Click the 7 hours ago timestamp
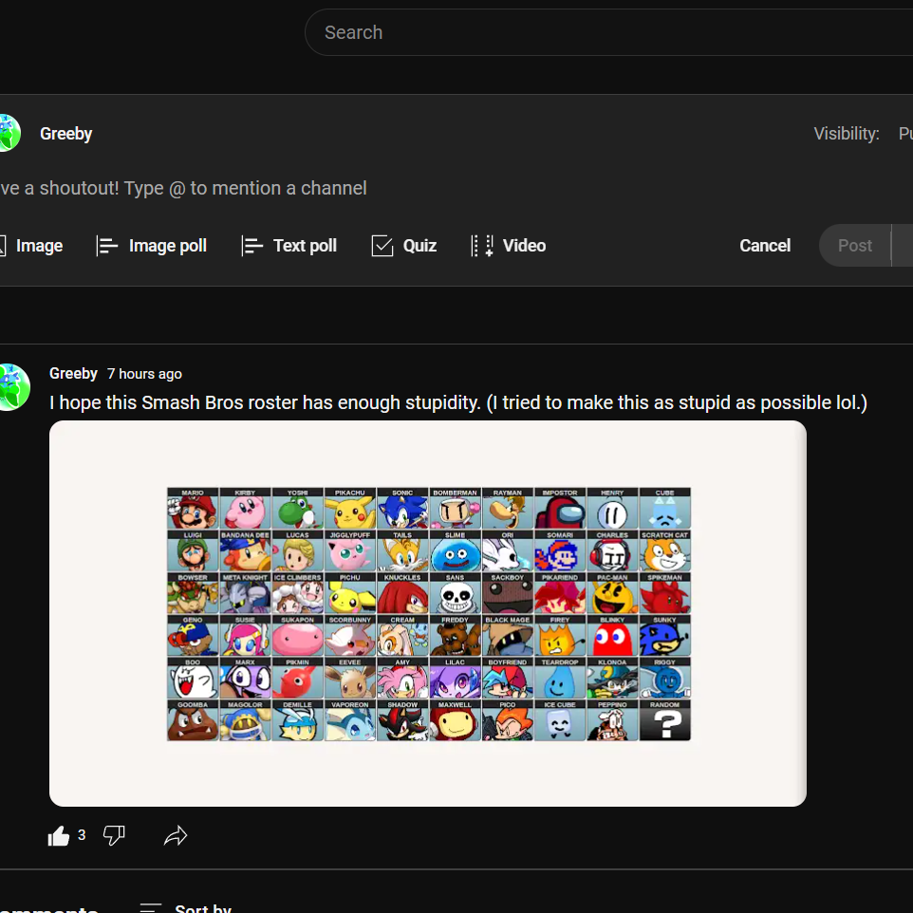Viewport: 913px width, 913px height. tap(144, 374)
